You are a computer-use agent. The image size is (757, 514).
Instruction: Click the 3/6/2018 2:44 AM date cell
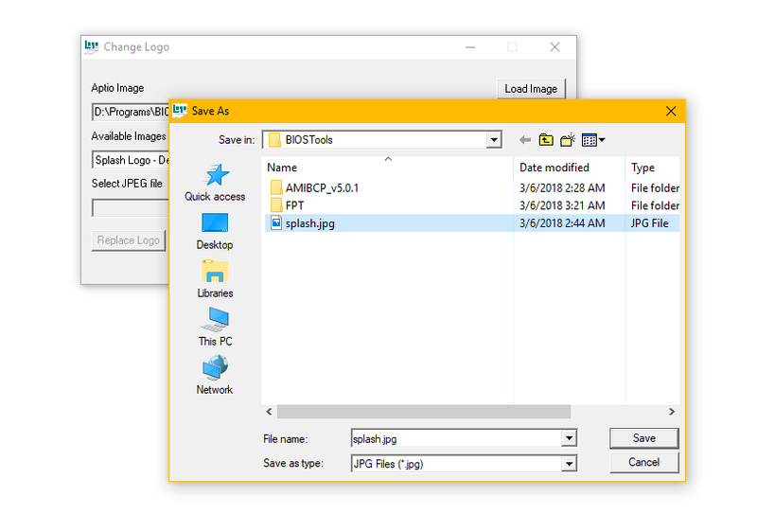pos(562,223)
